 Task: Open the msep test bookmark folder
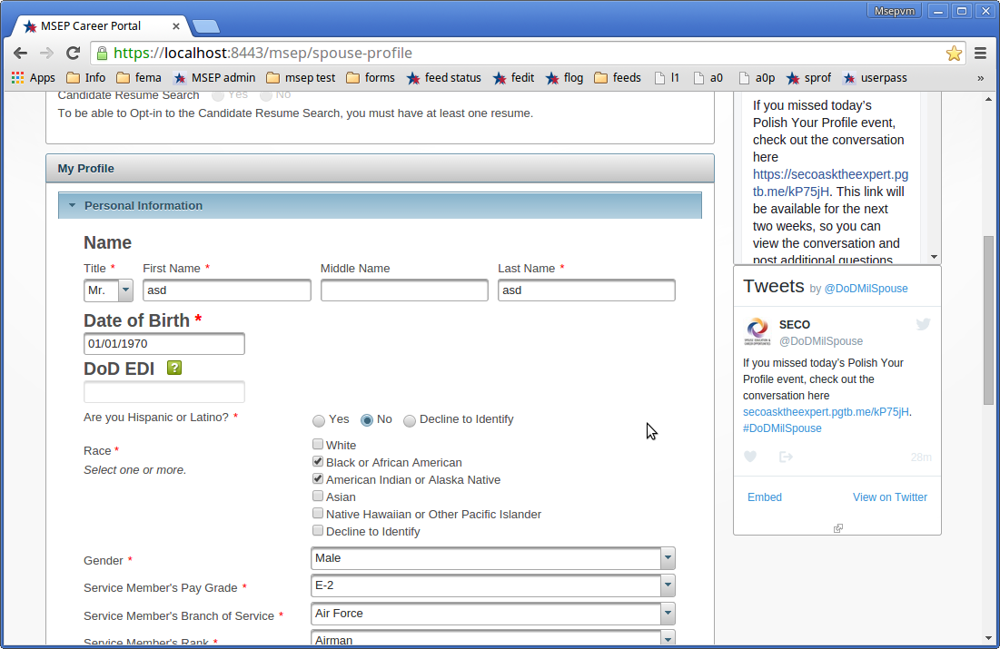301,78
